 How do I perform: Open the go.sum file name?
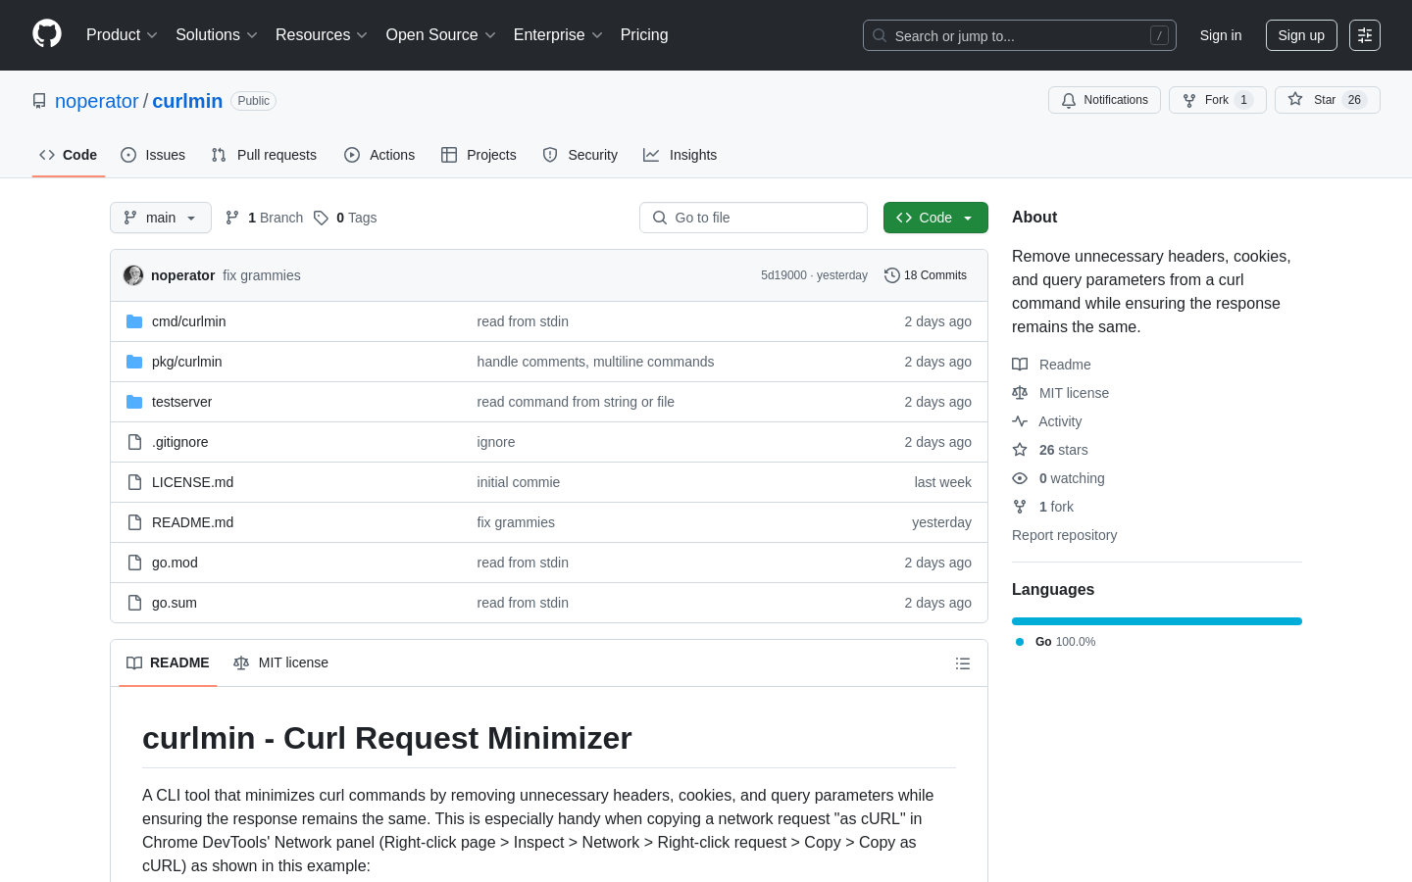(175, 603)
